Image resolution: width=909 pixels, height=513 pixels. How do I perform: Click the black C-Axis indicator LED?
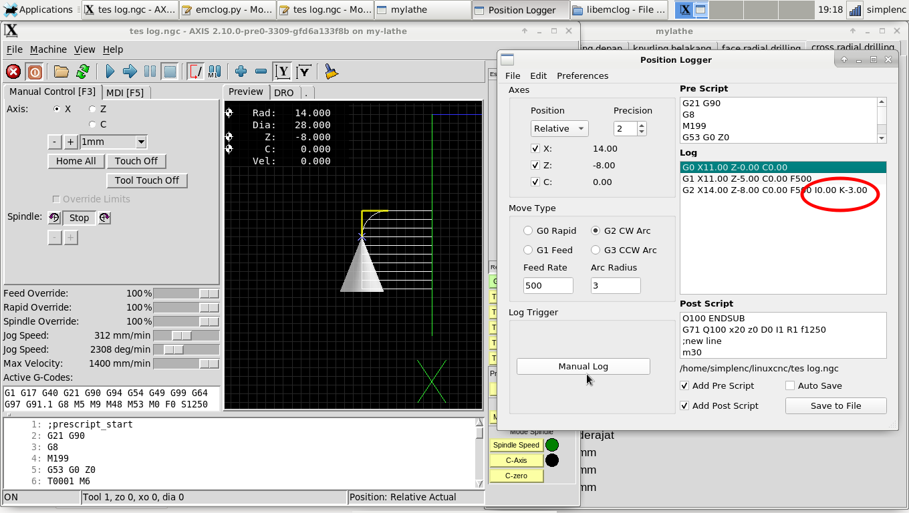point(552,460)
